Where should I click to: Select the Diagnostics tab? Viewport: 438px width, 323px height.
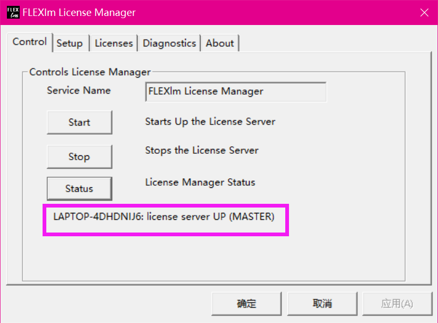(169, 43)
